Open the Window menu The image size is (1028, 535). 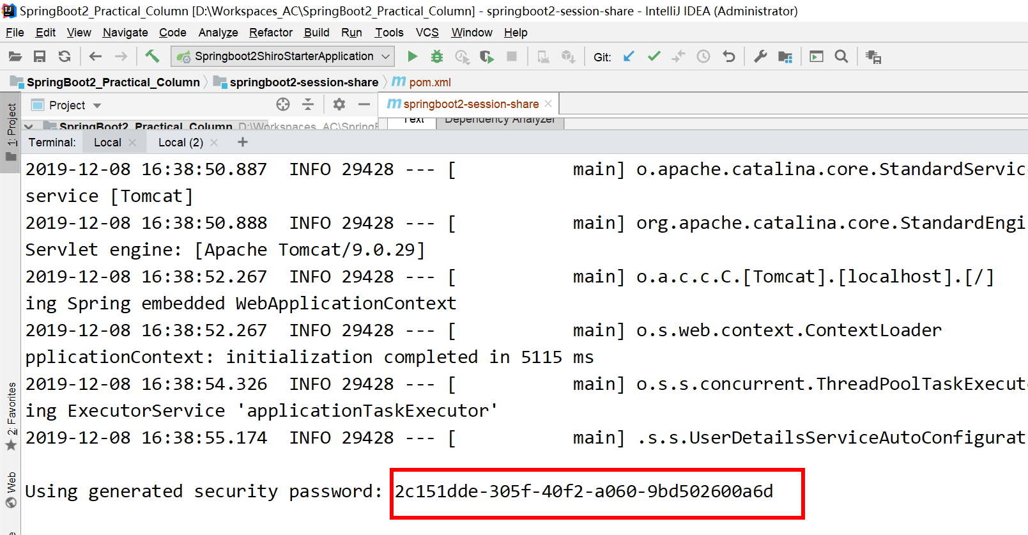(472, 33)
